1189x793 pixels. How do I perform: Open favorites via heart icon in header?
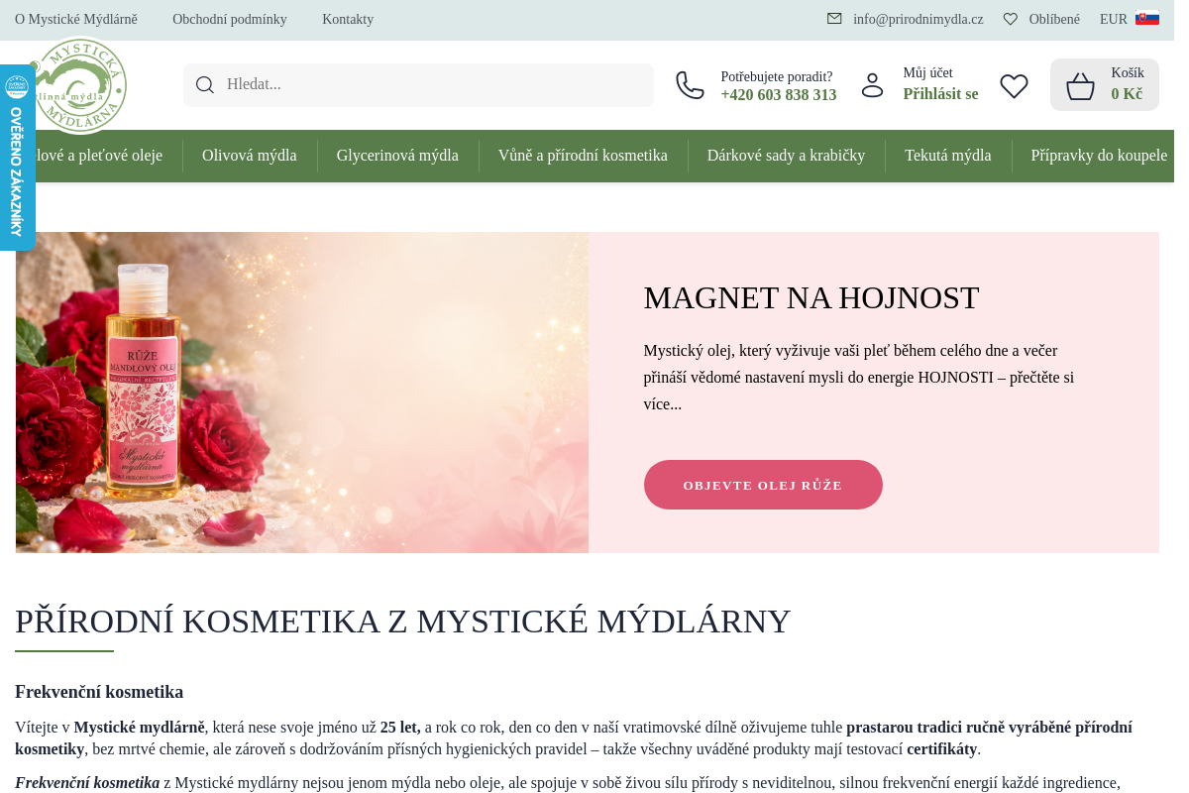click(x=1014, y=86)
